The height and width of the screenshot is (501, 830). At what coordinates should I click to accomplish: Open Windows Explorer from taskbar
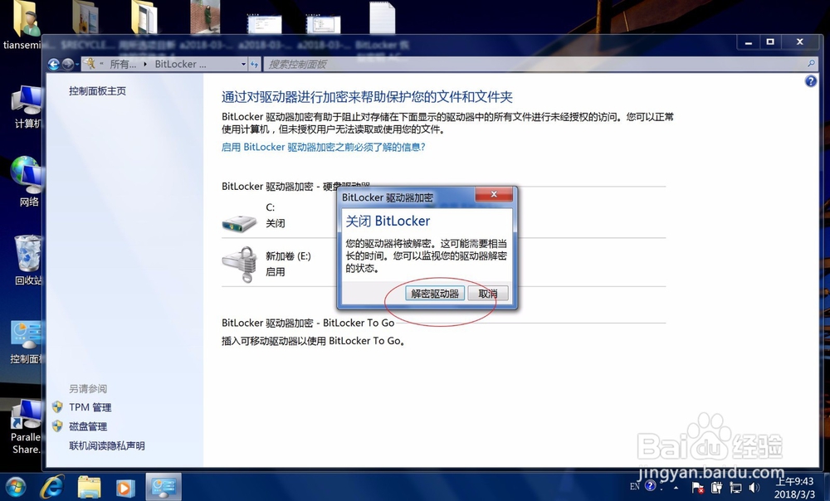89,487
